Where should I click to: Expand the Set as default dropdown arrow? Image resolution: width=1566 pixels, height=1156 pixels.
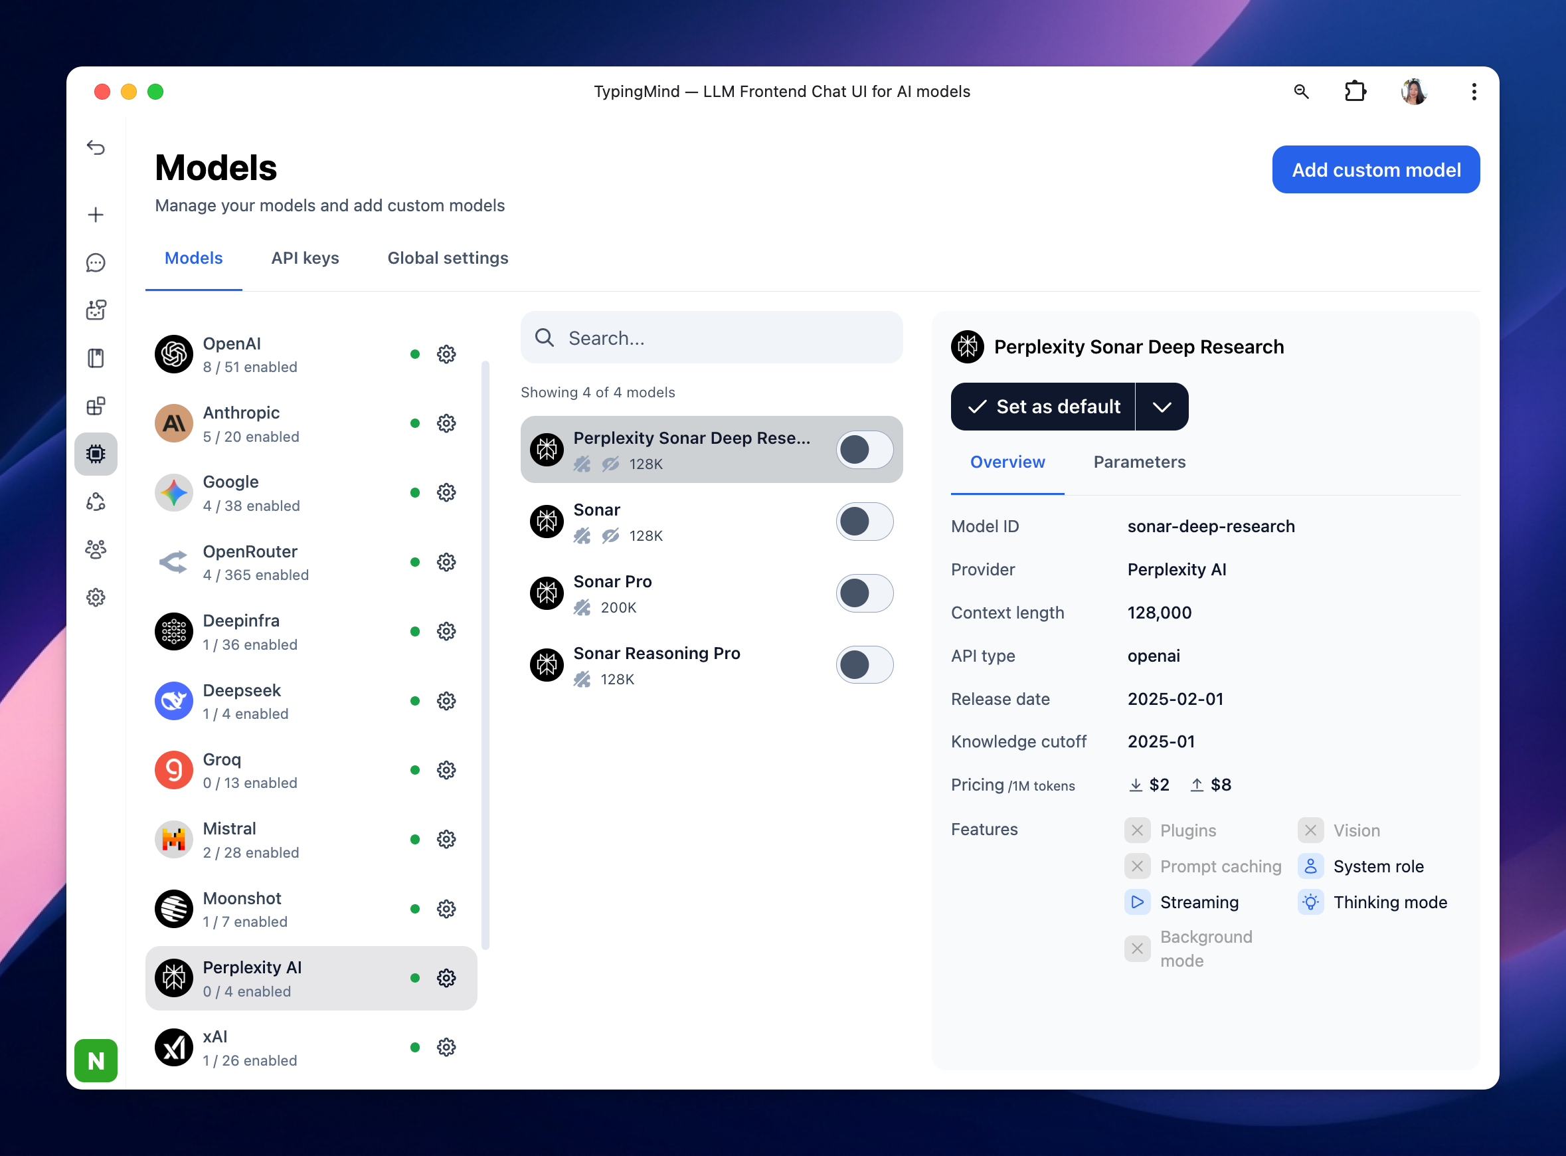(x=1162, y=407)
